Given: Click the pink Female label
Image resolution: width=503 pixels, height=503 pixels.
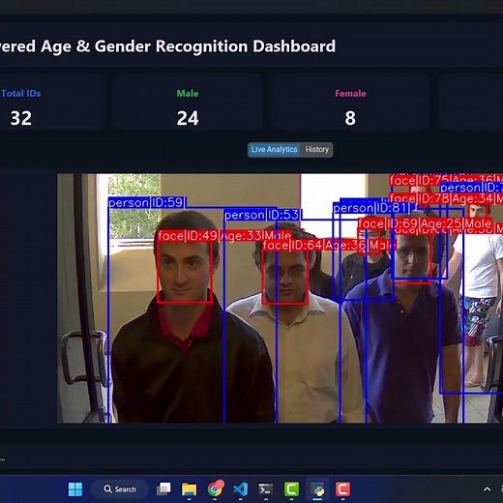Looking at the screenshot, I should pyautogui.click(x=350, y=94).
